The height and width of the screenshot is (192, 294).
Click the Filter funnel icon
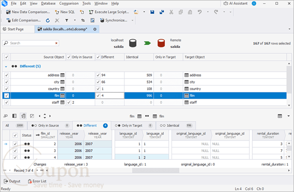pyautogui.click(x=66, y=20)
